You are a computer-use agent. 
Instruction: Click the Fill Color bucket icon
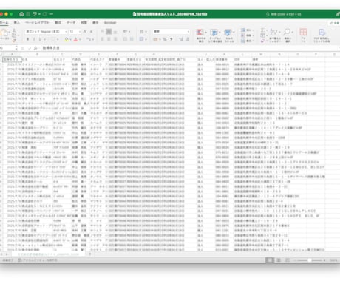67,39
